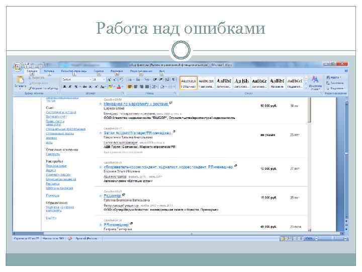The image size is (362, 272).
Task: Click the Replace (Заменить) button
Action: [335, 83]
